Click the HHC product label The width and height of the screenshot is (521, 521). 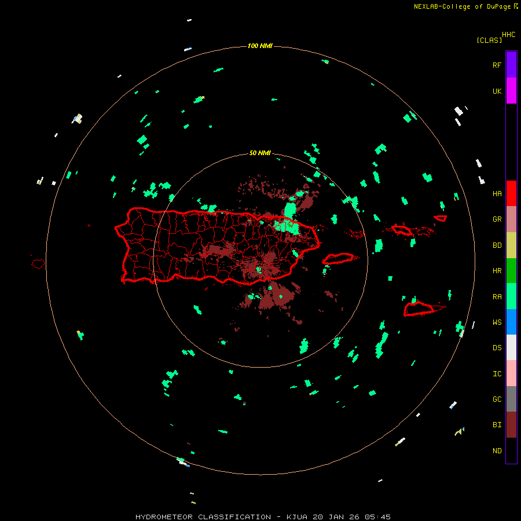(509, 35)
